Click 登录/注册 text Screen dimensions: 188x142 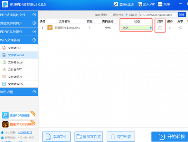coord(126,5)
